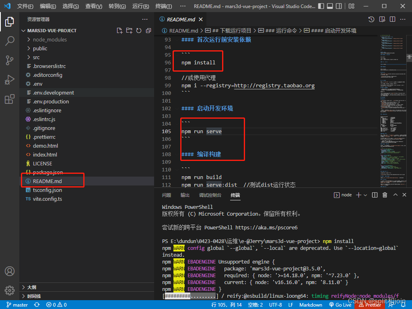Synchronize changes in status bar
The width and height of the screenshot is (412, 309).
(x=37, y=305)
